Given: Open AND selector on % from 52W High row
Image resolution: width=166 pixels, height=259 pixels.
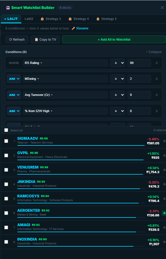Looking at the screenshot, I should tap(14, 111).
